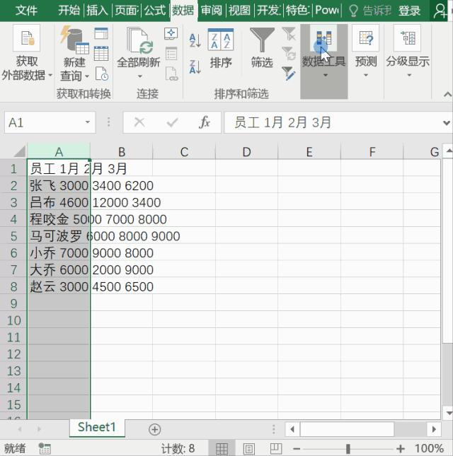The height and width of the screenshot is (456, 453).
Task: Switch to the 公式 tab
Action: 155,11
